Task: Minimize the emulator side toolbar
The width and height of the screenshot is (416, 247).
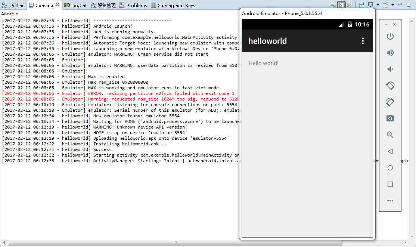Action: coord(386,24)
